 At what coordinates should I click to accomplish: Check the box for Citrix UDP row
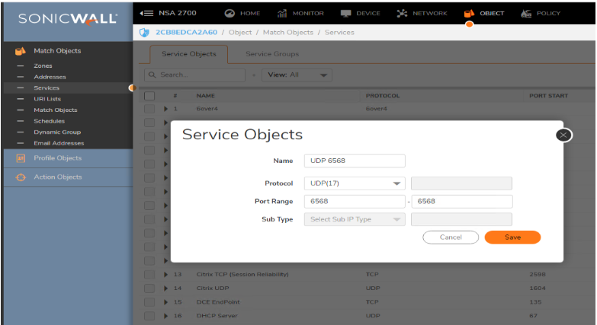click(150, 288)
